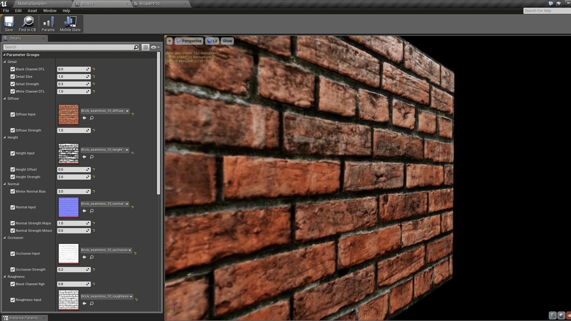This screenshot has width=571, height=321.
Task: Open Brick_seamless_10_diffuse texture dropdown
Action: 105,111
